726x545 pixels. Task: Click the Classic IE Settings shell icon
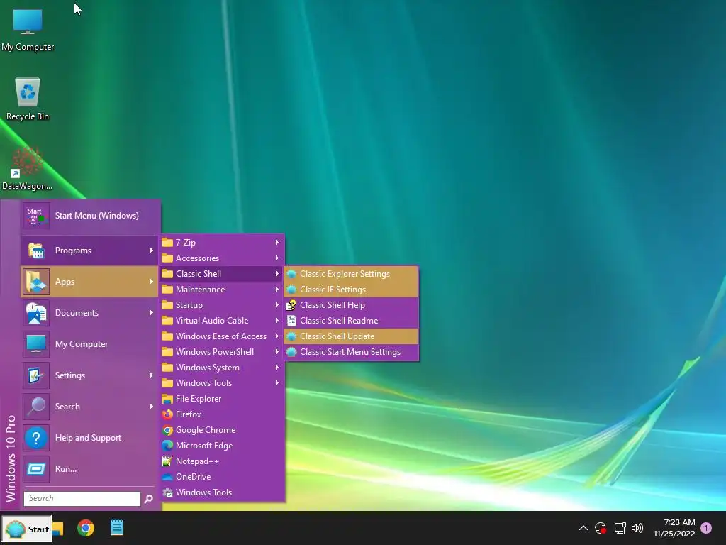click(291, 290)
